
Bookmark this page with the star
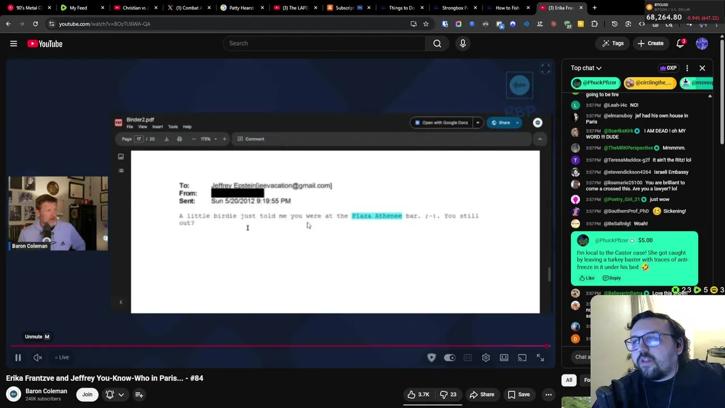click(x=426, y=24)
